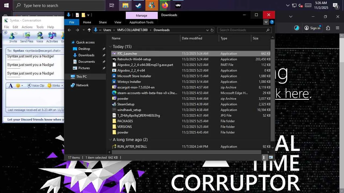344x193 pixels.
Task: Expand the Explorer ribbon chevron
Action: (x=266, y=22)
